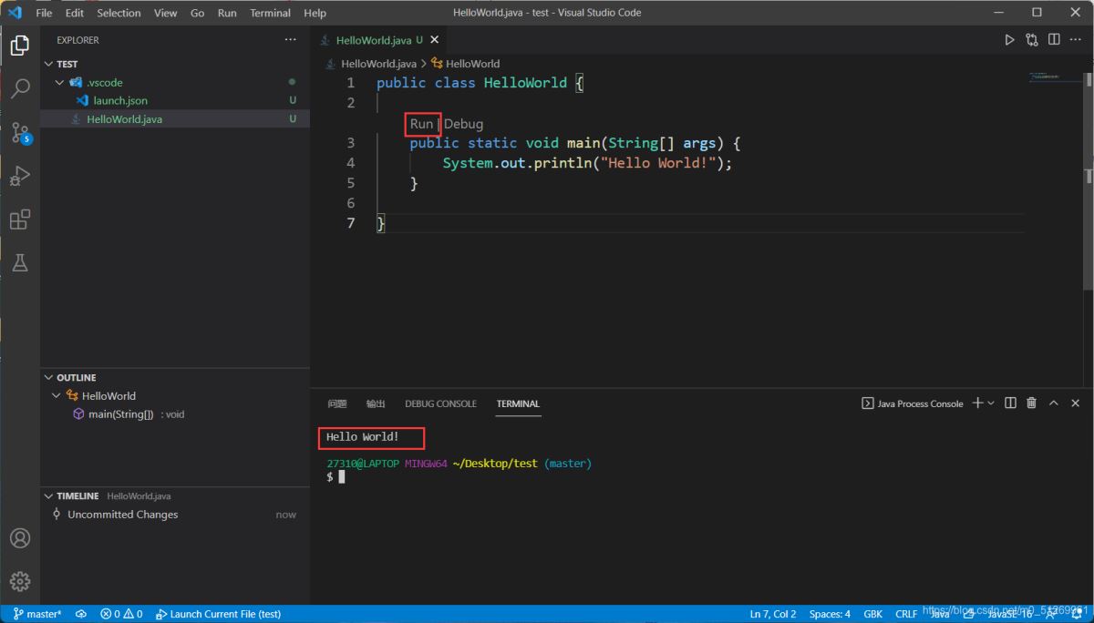The height and width of the screenshot is (623, 1094).
Task: Open the Search view in activity bar
Action: tap(20, 88)
